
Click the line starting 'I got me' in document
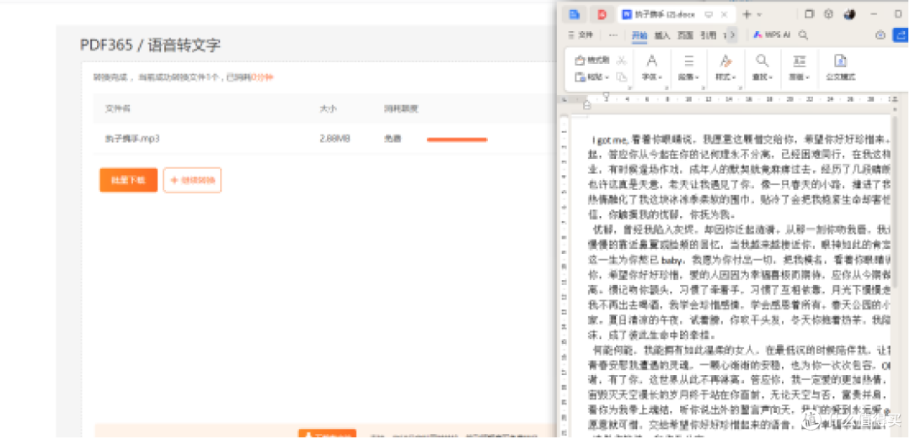coord(741,140)
